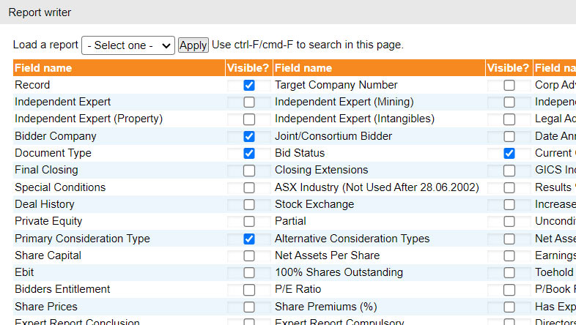Enable the Independent Expert visible checkbox
Screen dimensions: 576x325
point(249,102)
